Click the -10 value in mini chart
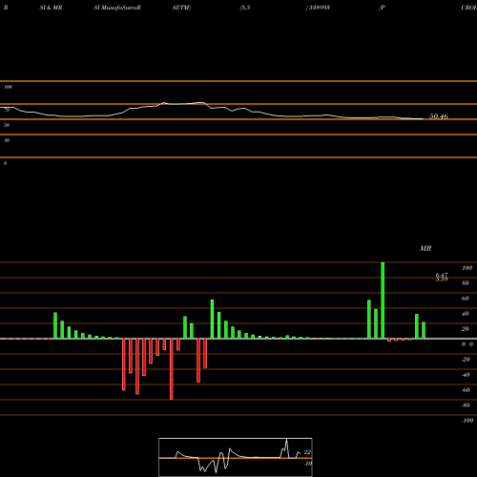The height and width of the screenshot is (477, 477). (307, 464)
